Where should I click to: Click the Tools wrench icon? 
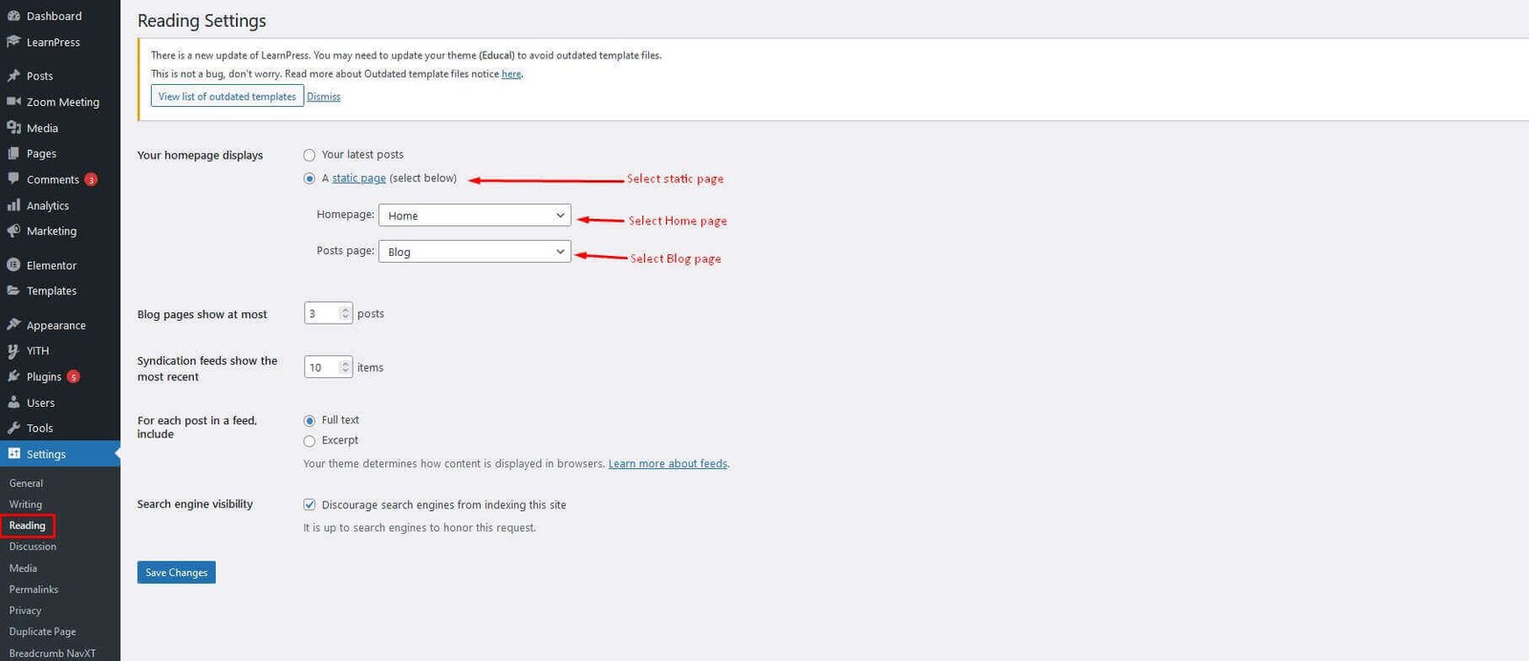13,428
